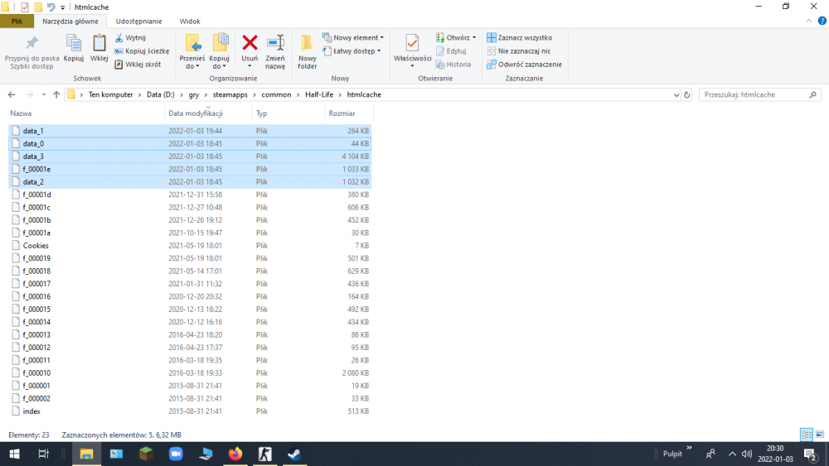Select Narzędzia główne tab
The width and height of the screenshot is (829, 466).
click(x=70, y=22)
